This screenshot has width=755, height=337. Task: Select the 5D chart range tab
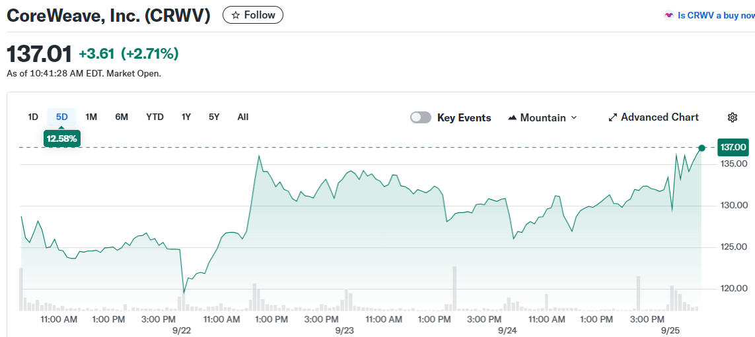tap(61, 117)
